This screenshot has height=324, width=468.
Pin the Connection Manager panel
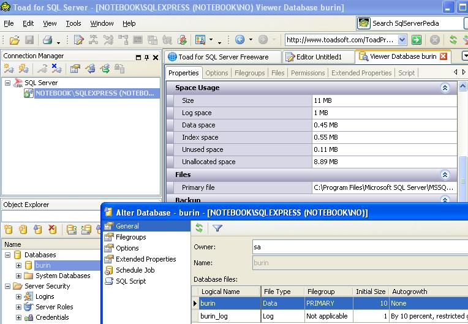tap(147, 56)
